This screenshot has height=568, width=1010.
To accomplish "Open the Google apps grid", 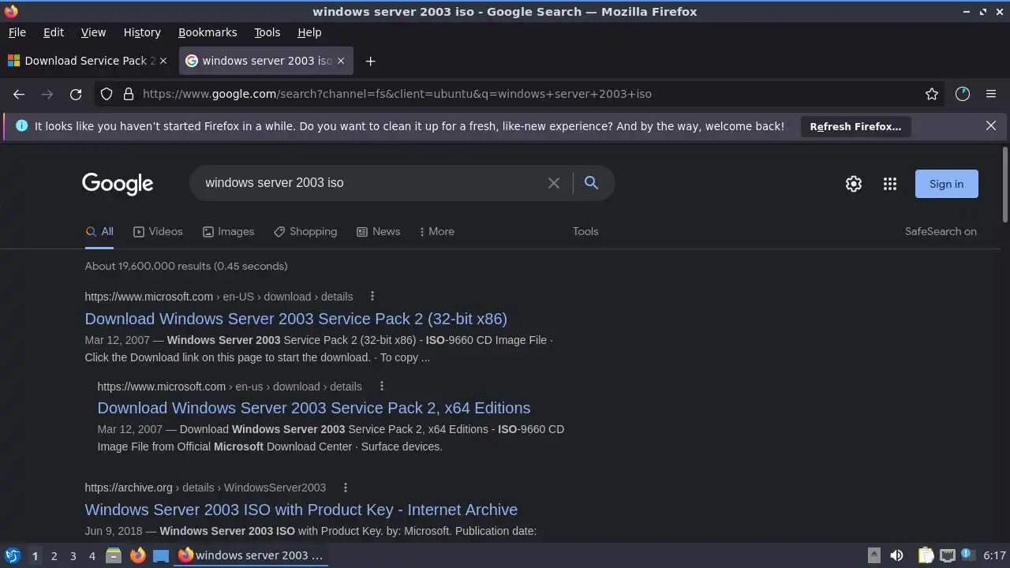I will click(x=890, y=184).
